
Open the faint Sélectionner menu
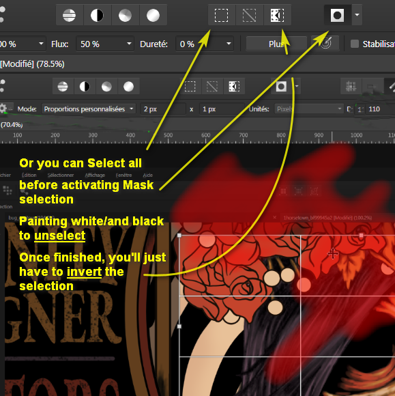61,175
